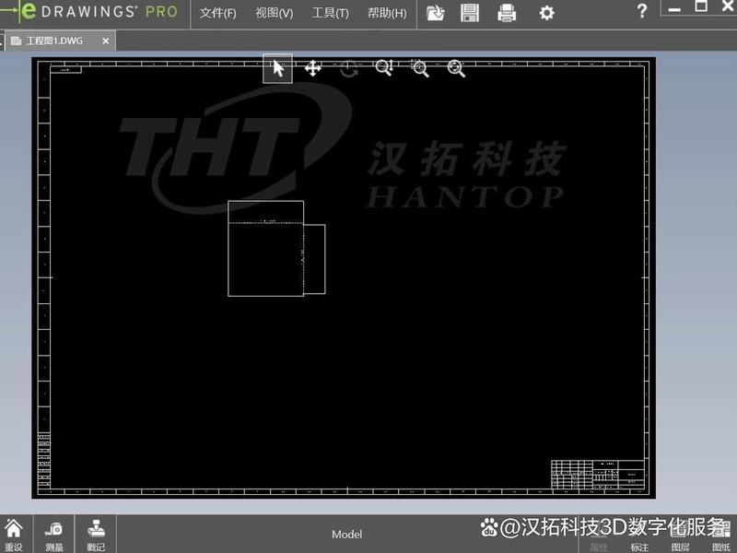Open the 测量 measure tool
This screenshot has height=553, width=737.
pyautogui.click(x=54, y=535)
